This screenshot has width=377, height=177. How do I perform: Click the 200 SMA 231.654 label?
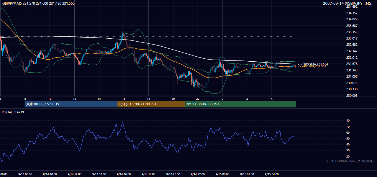(x=313, y=64)
